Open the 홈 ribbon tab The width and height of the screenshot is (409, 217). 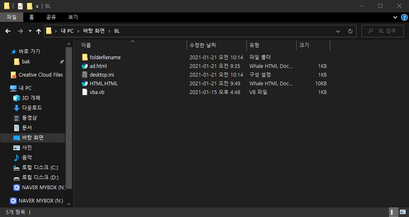[x=32, y=17]
